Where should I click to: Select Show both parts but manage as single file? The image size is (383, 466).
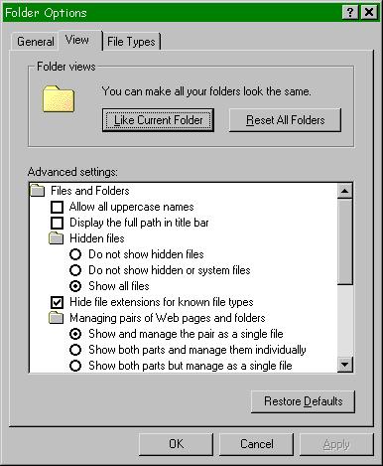(x=75, y=366)
